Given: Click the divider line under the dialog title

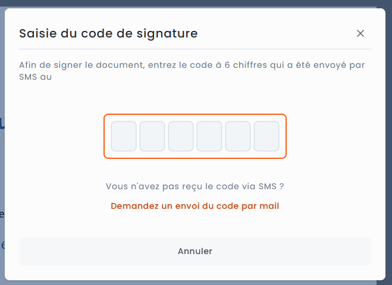Looking at the screenshot, I should [x=195, y=49].
